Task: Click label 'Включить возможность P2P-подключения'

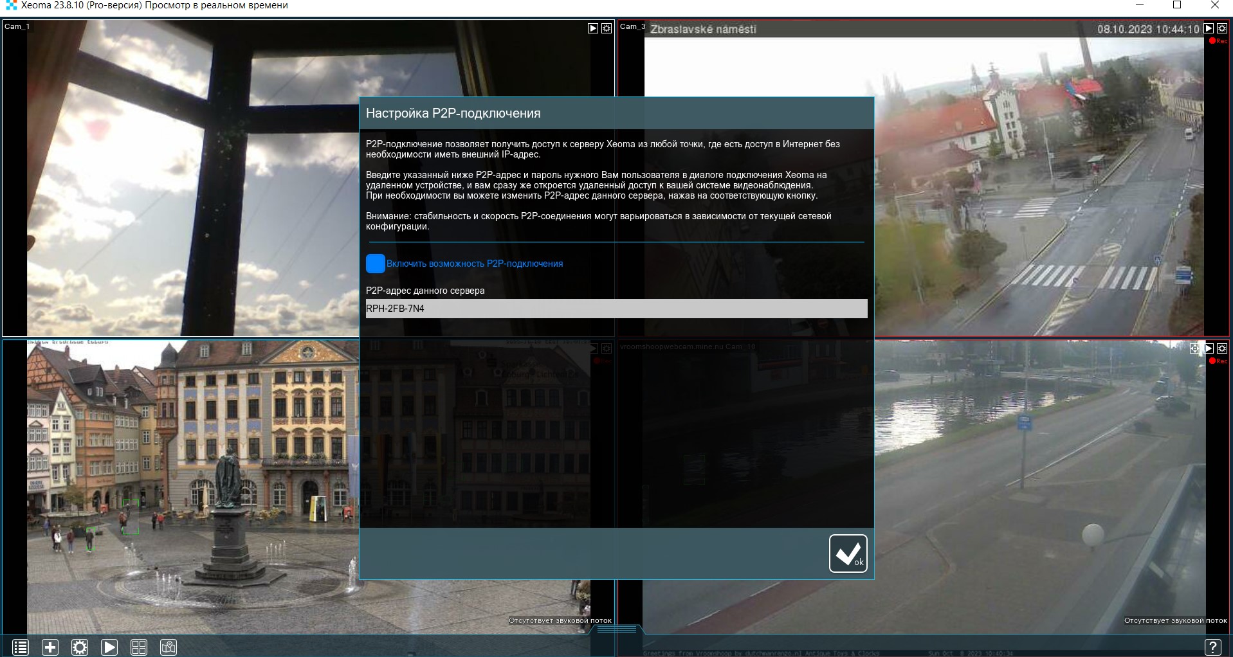Action: 475,264
